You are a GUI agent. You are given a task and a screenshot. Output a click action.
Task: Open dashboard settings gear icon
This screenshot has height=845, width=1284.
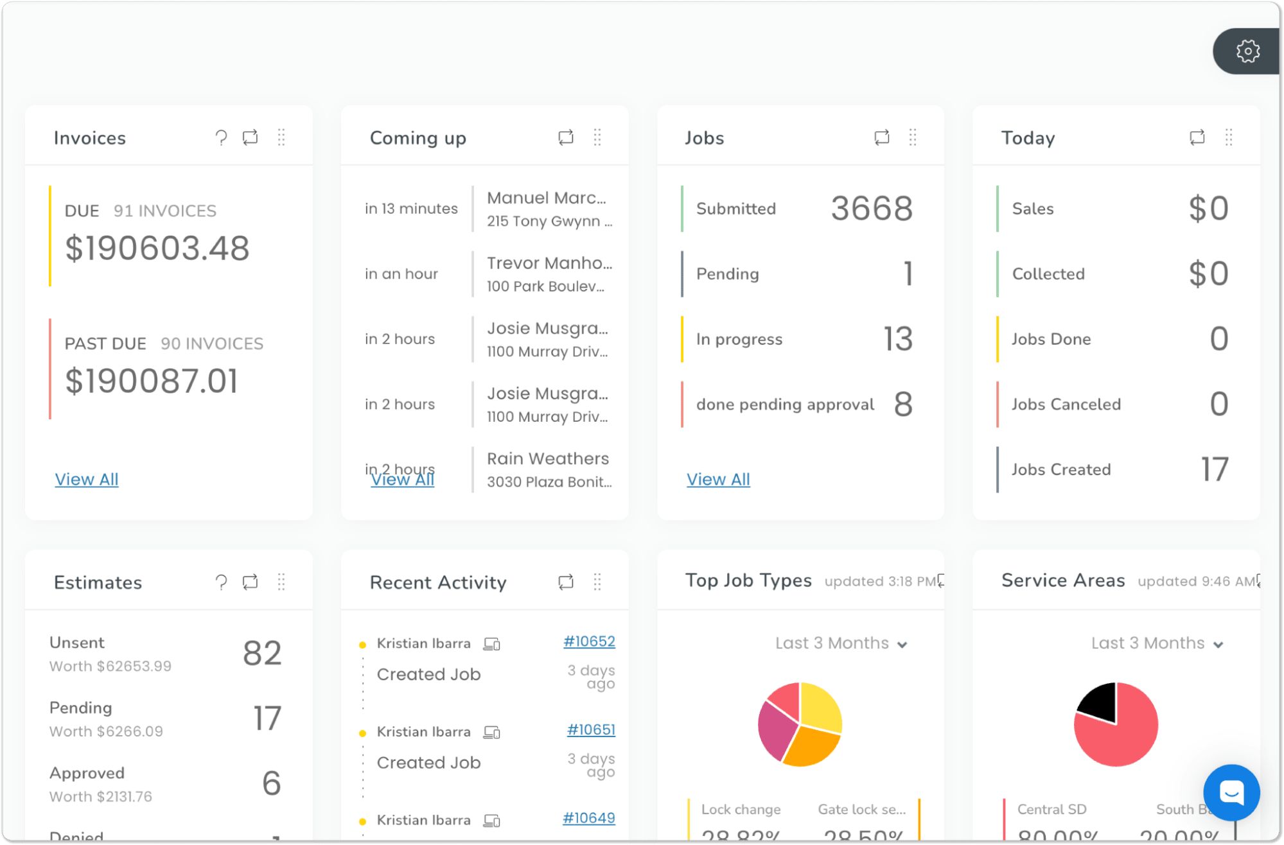point(1247,51)
